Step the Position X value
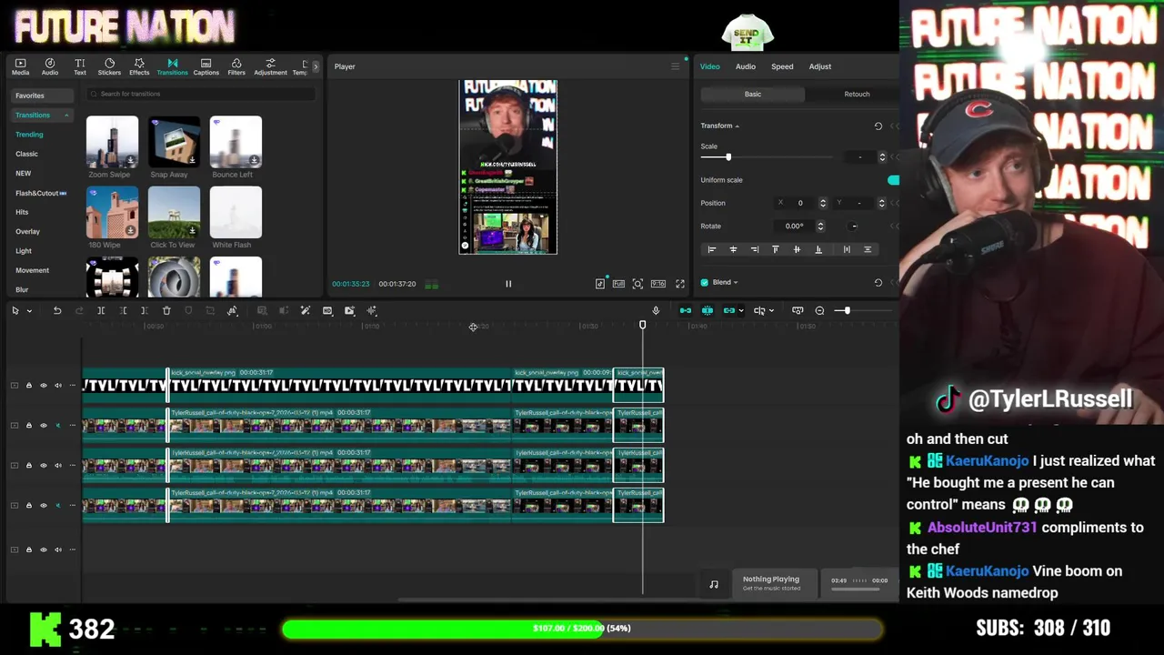The image size is (1164, 655). click(x=823, y=203)
